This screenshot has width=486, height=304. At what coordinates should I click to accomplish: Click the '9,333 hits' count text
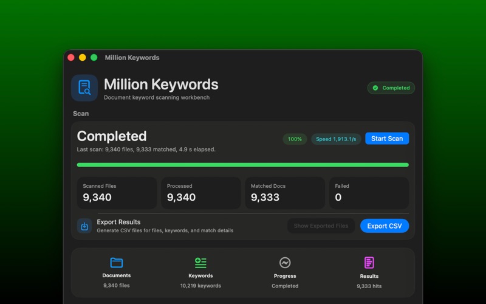[x=369, y=286]
